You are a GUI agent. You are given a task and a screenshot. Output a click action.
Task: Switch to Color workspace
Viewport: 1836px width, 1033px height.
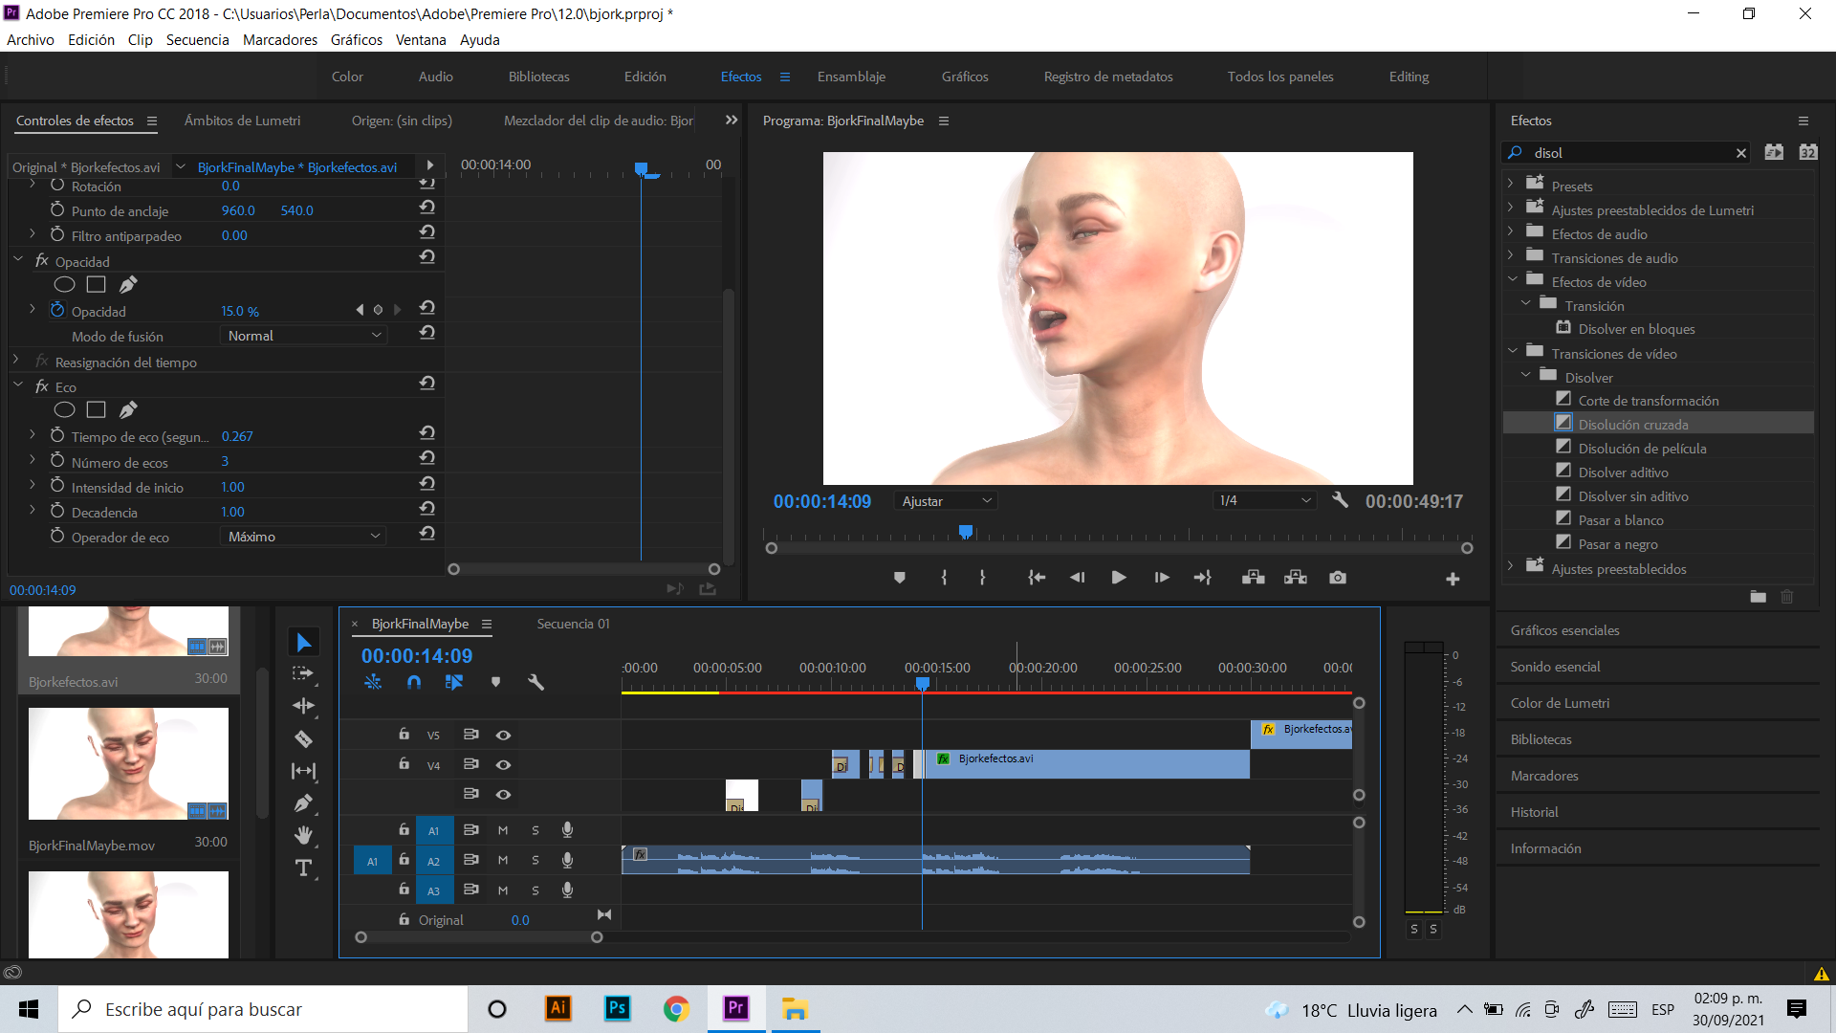347,77
